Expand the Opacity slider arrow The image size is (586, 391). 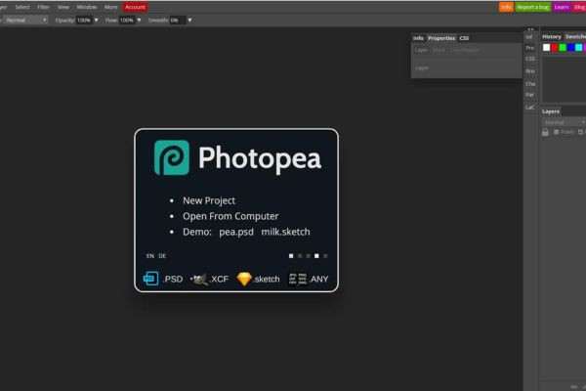[96, 21]
